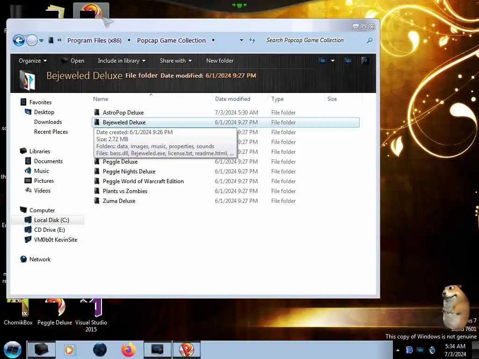The width and height of the screenshot is (479, 359).
Task: Sort by Type column header
Action: (277, 99)
